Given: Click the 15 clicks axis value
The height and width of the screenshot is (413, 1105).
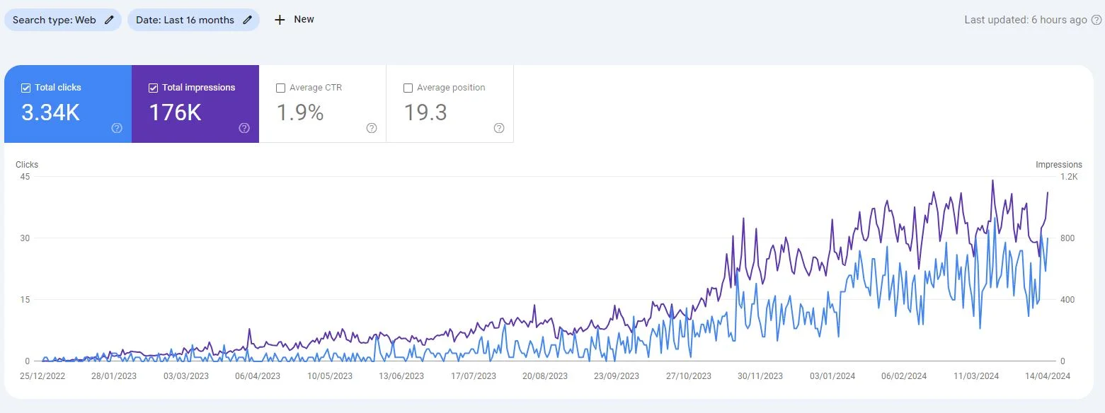Looking at the screenshot, I should [25, 300].
